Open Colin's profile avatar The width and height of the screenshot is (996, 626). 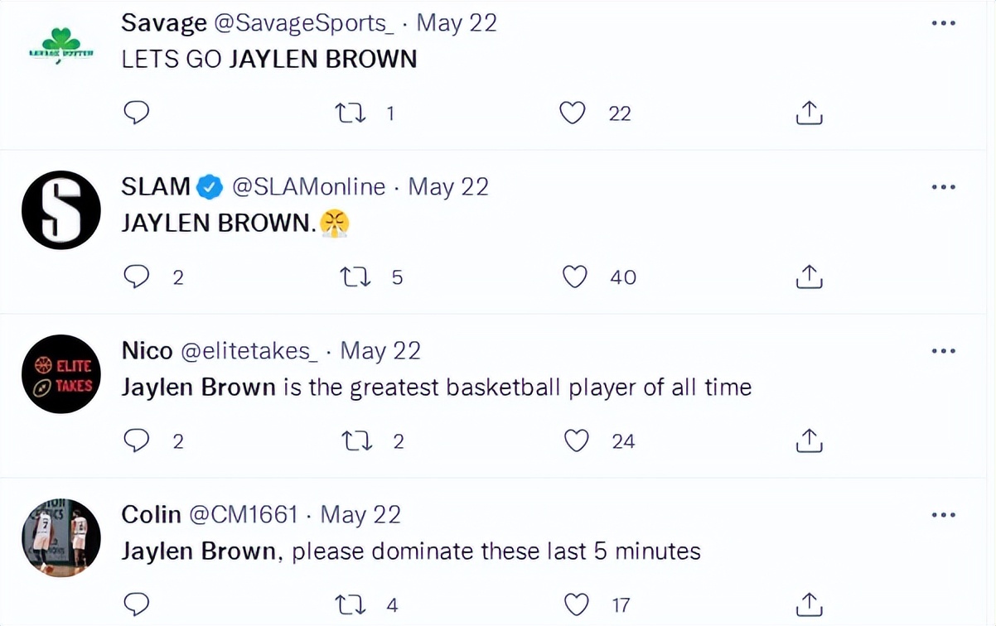(60, 537)
